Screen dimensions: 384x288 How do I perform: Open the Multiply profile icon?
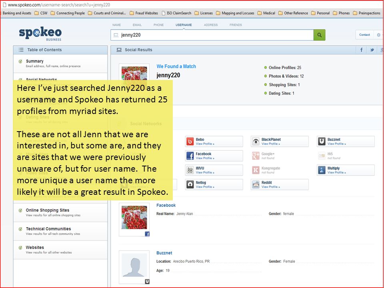(322, 170)
